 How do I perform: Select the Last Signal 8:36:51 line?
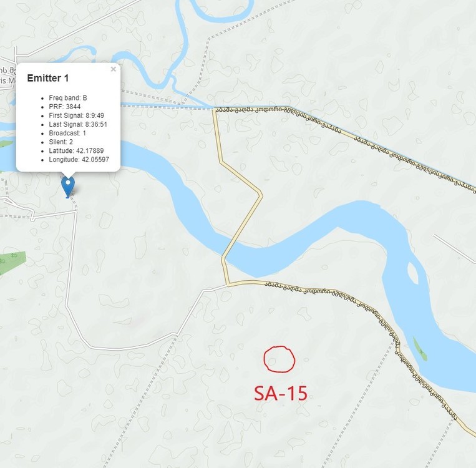pos(78,124)
